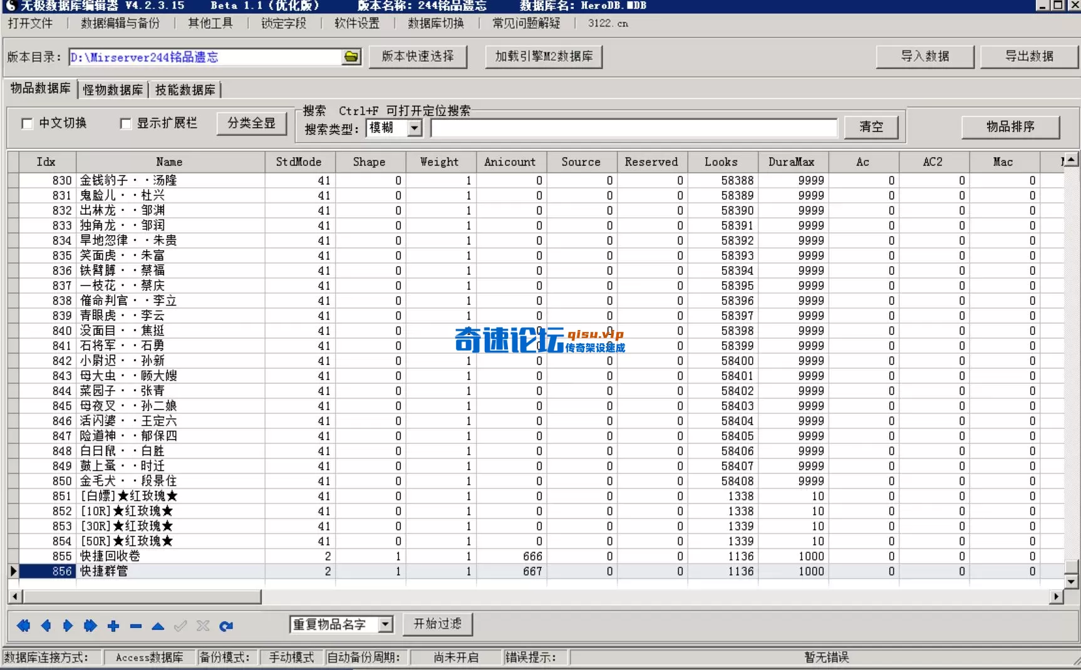Viewport: 1081px width, 670px height.
Task: Refresh records with the circular arrow icon
Action: point(226,626)
